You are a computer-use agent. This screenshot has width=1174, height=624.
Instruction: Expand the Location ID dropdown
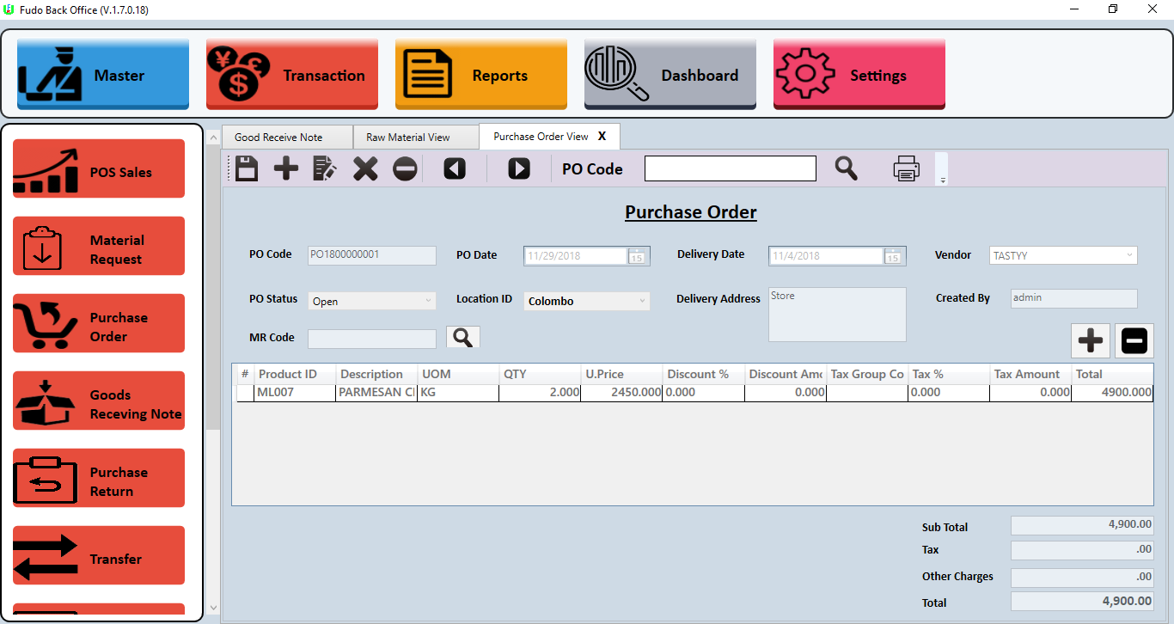(x=642, y=301)
